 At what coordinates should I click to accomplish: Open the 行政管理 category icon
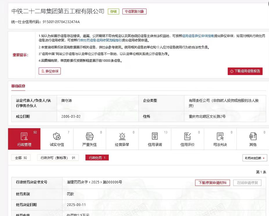pos(24,137)
